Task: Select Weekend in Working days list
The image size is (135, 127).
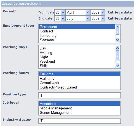Action: 77,61
